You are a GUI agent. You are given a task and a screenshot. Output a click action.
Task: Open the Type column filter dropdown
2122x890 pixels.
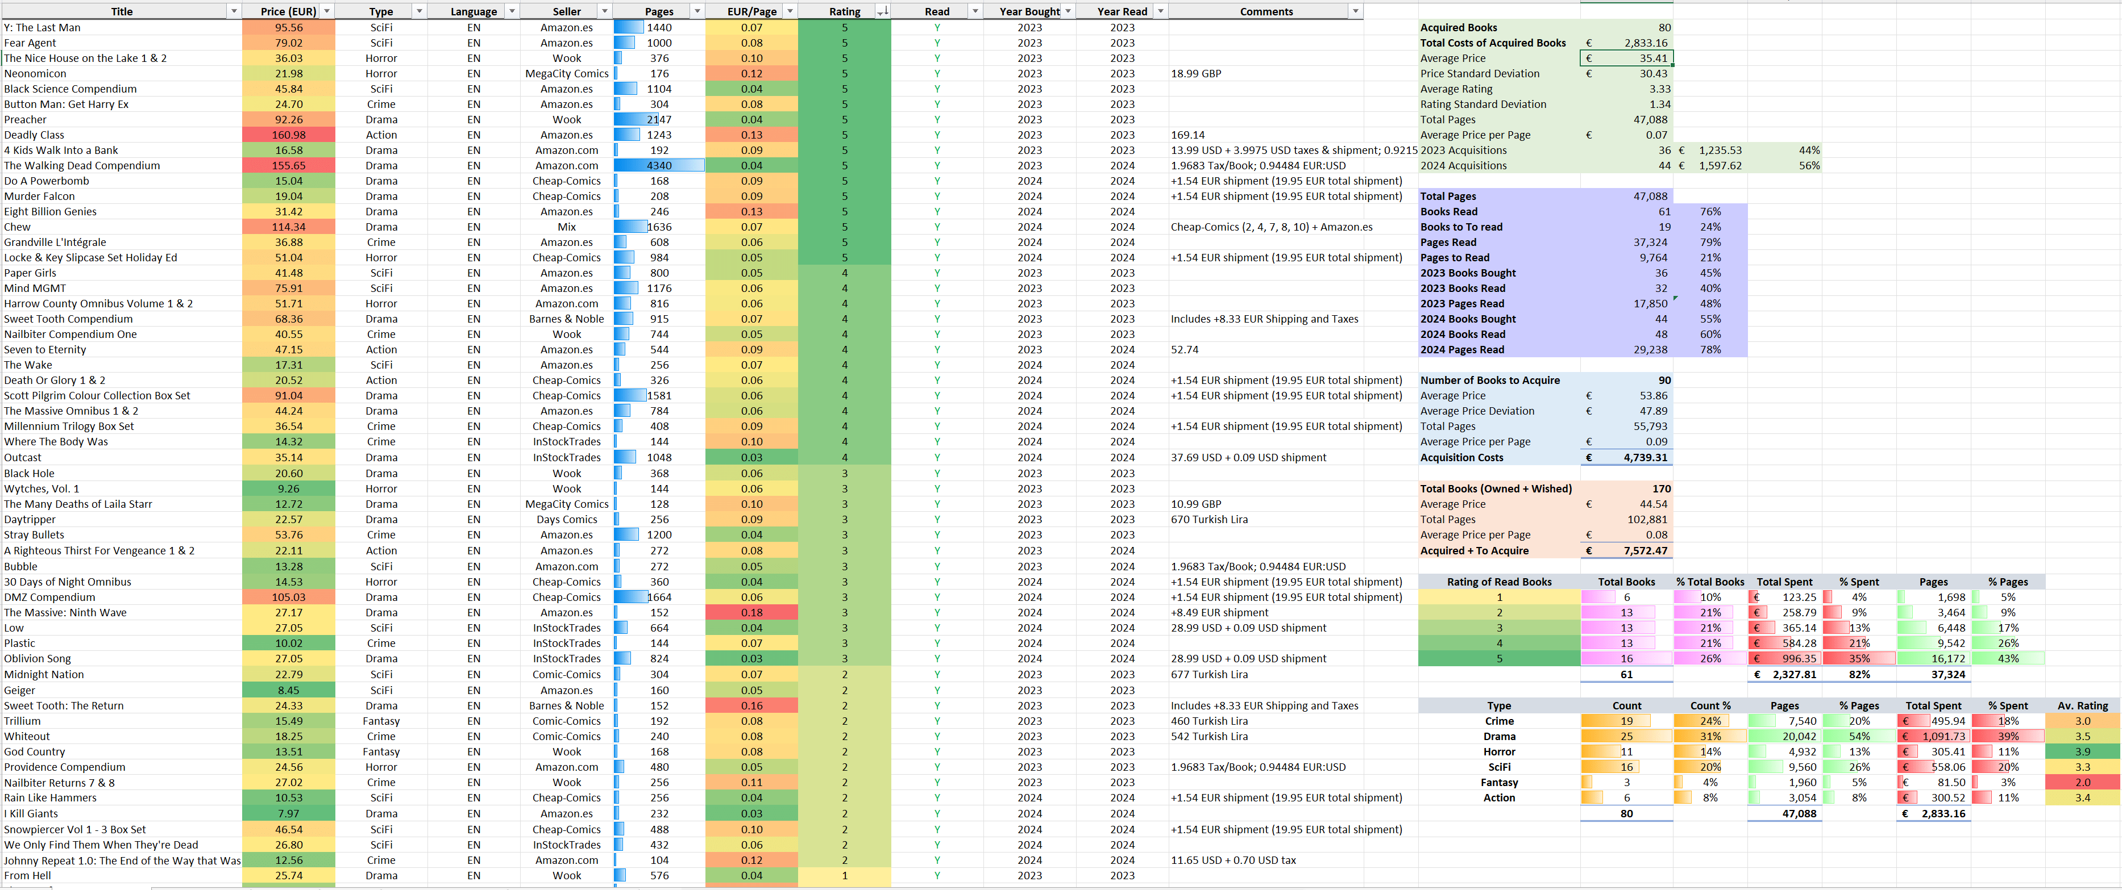tap(420, 11)
